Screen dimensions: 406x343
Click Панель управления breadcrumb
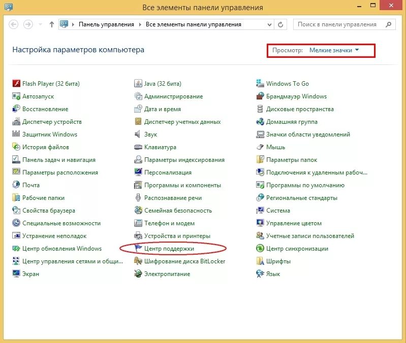point(106,24)
